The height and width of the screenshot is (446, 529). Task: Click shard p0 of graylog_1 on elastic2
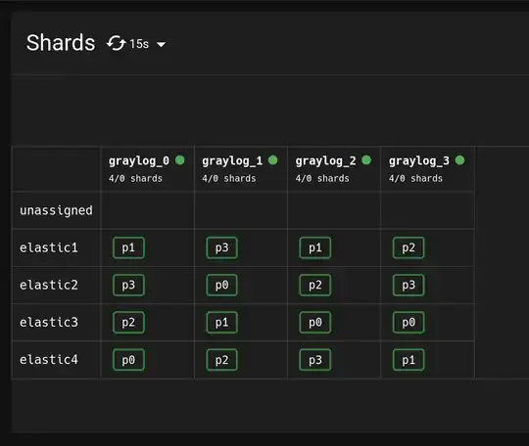click(x=221, y=286)
